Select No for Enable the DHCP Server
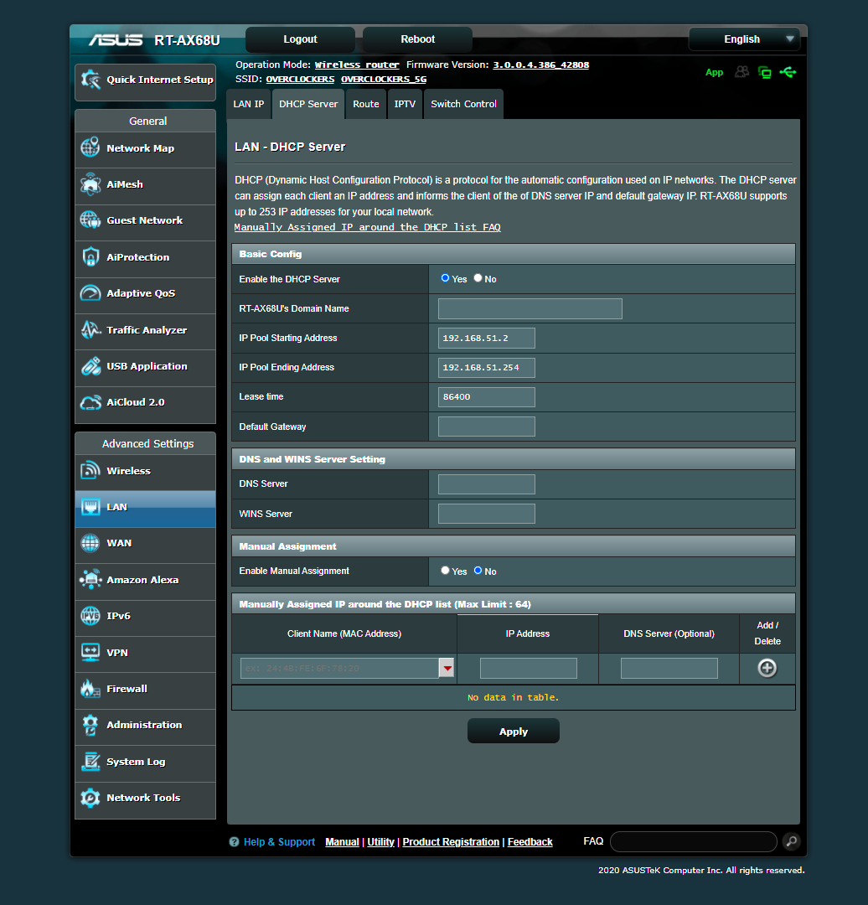This screenshot has height=905, width=868. point(478,278)
